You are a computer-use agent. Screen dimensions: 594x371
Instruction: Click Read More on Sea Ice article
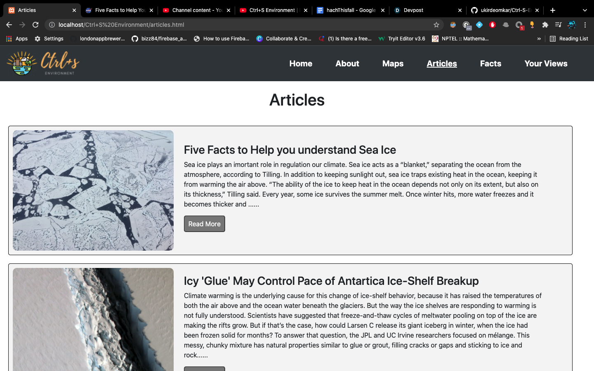pos(205,224)
